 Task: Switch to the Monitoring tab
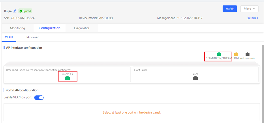point(17,28)
